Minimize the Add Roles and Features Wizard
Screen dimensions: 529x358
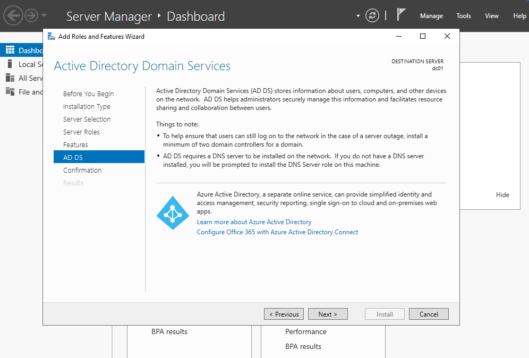point(399,37)
